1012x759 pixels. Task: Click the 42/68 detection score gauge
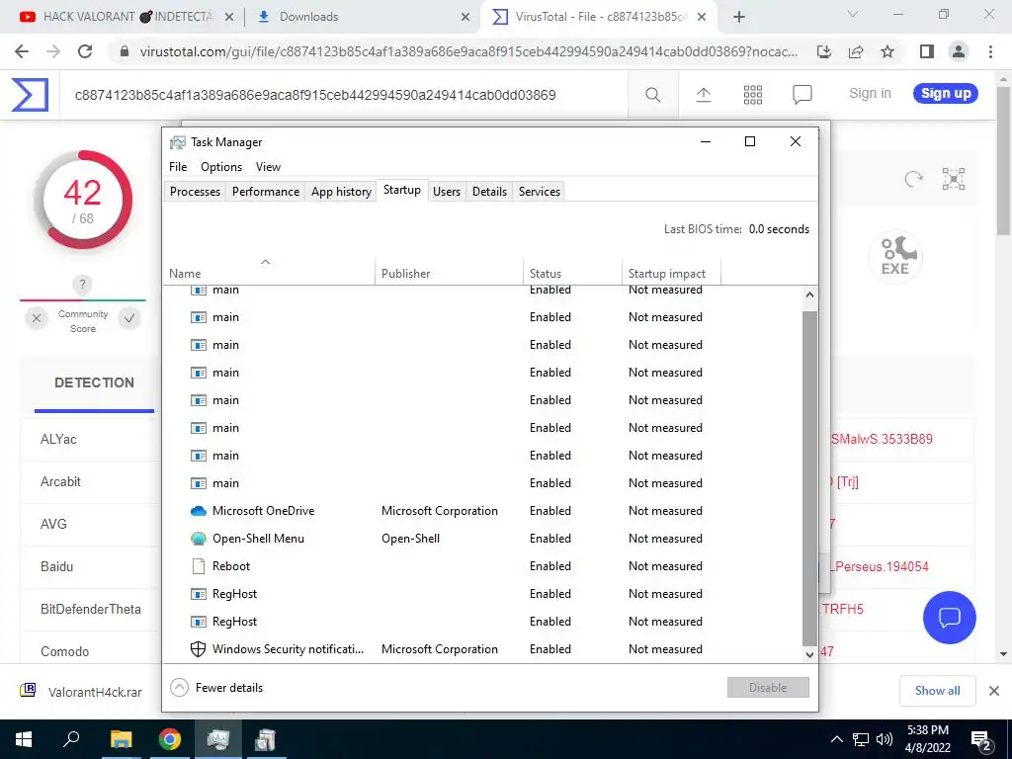[83, 200]
